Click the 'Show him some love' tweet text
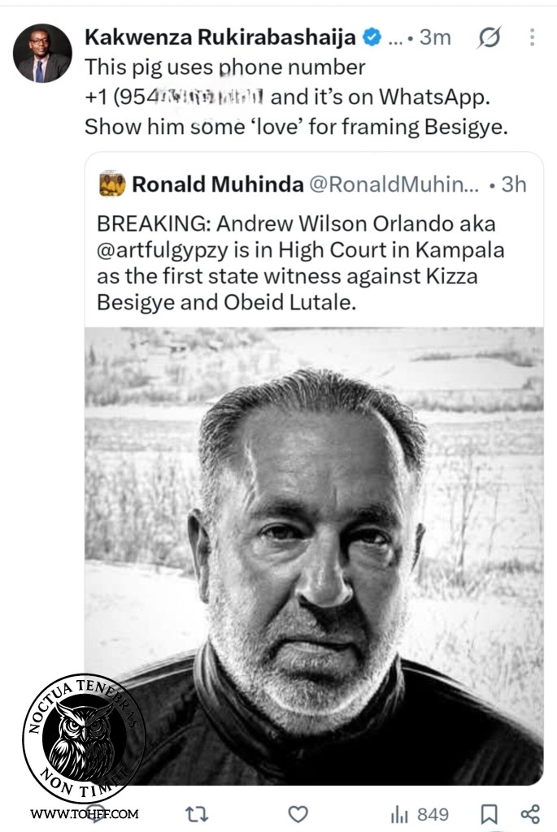Viewport: 557px width, 832px height. pyautogui.click(x=296, y=127)
